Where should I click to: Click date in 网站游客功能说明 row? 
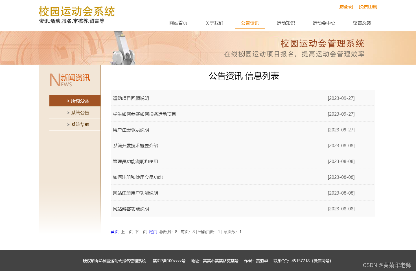tap(341, 209)
